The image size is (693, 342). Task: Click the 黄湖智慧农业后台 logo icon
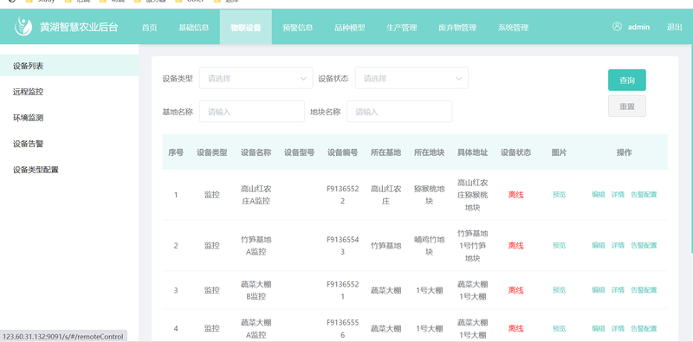(23, 27)
